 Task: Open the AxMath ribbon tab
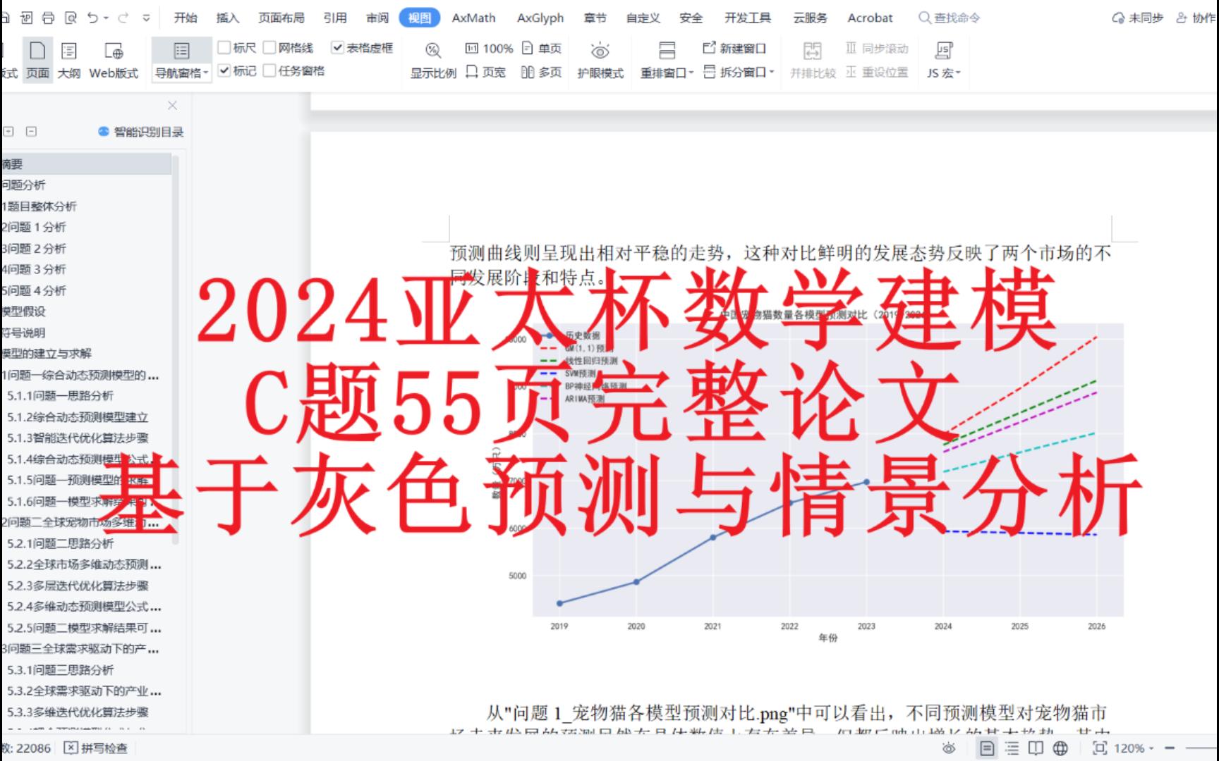click(x=473, y=18)
